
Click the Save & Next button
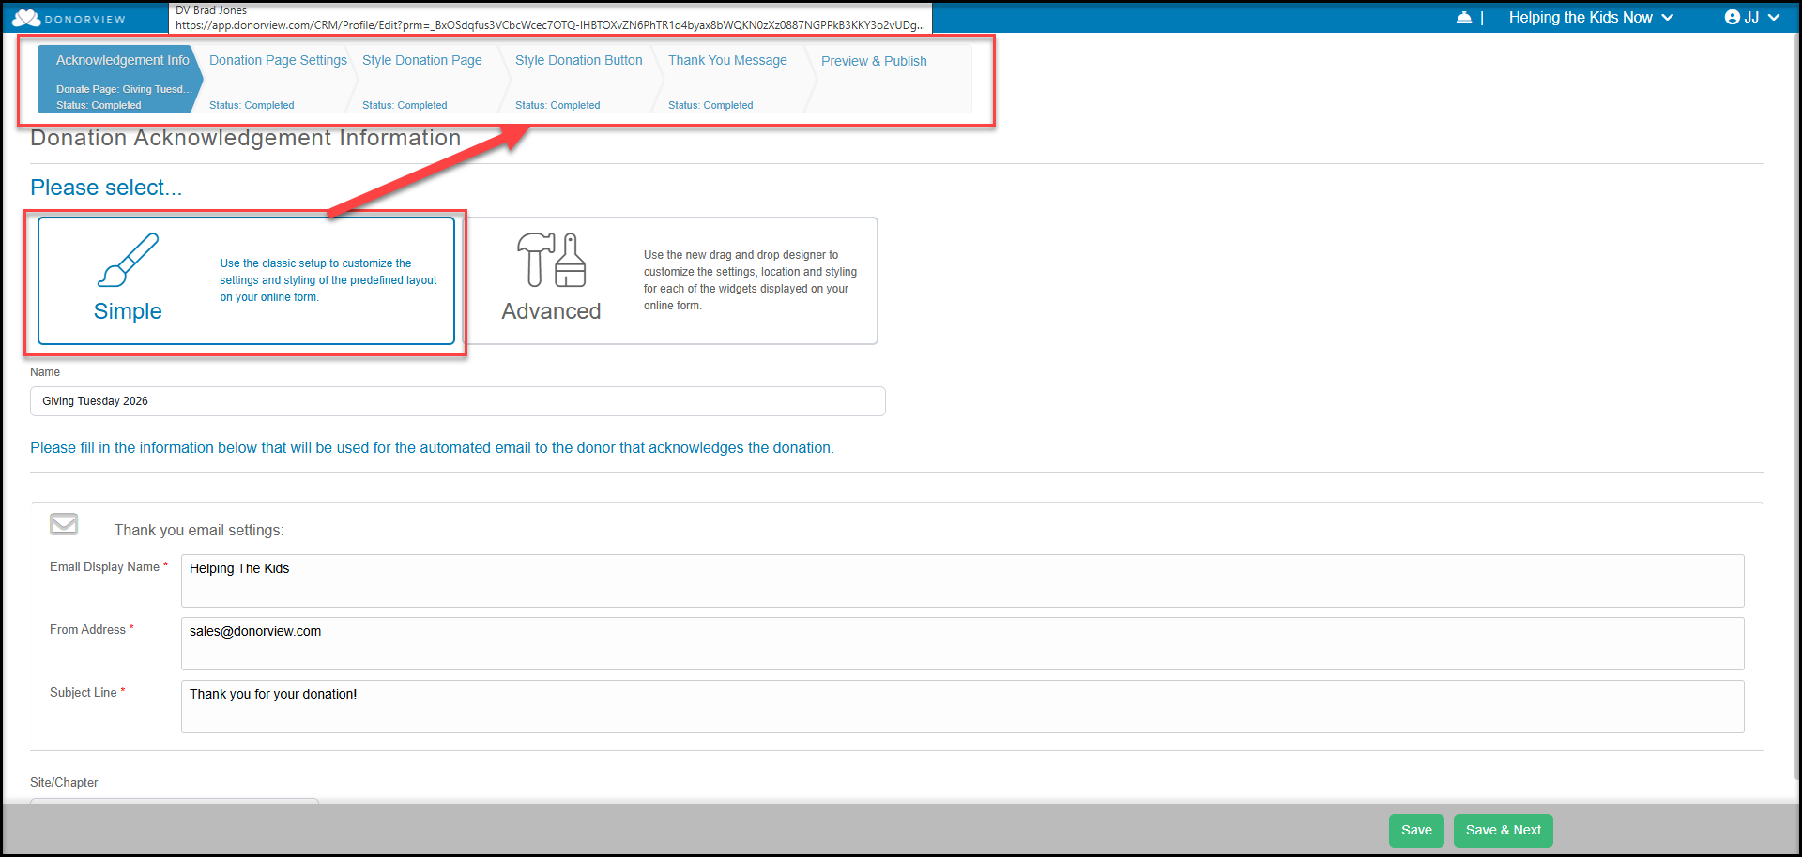[1504, 830]
